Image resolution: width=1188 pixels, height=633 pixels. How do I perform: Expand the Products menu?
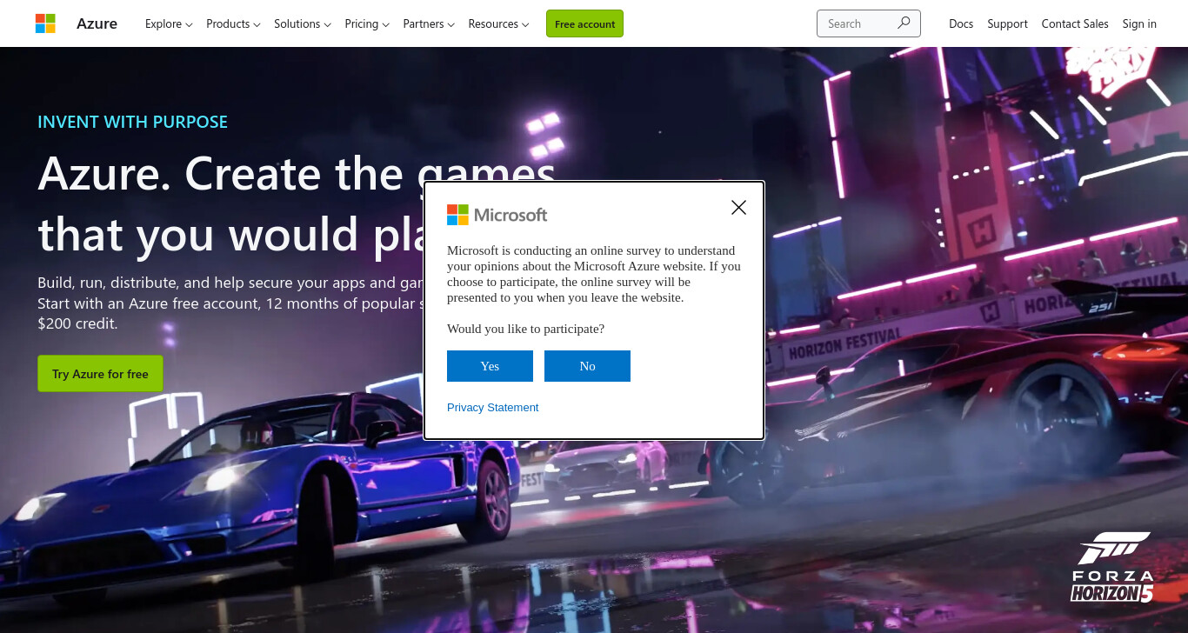tap(233, 23)
